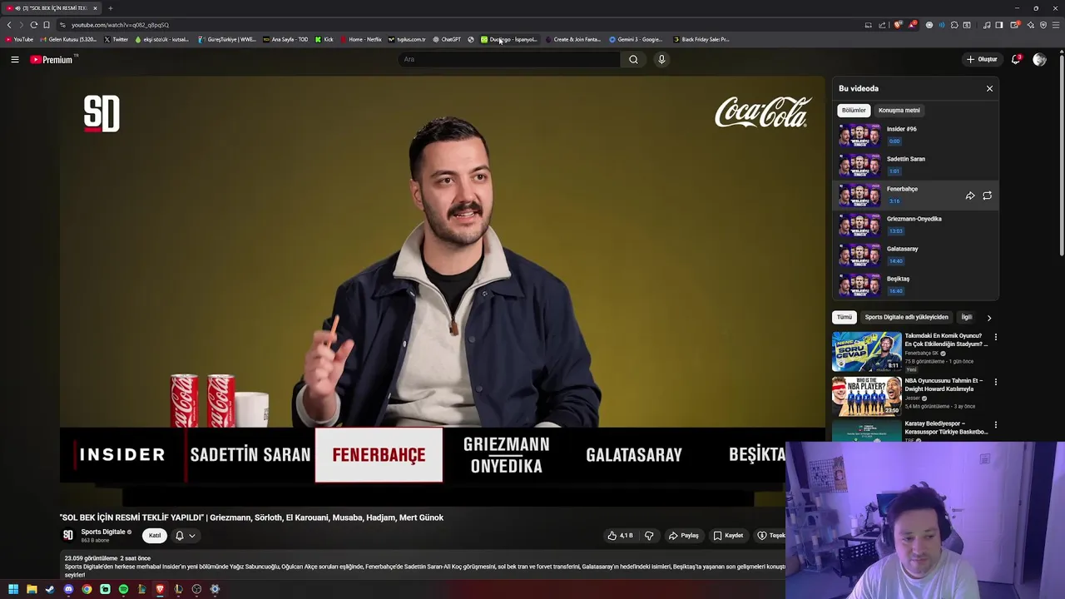Bookmark this page icon in address bar
Image resolution: width=1065 pixels, height=599 pixels.
click(46, 25)
